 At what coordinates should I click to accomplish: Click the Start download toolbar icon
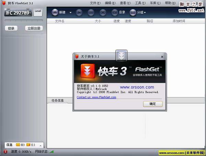point(79,12)
